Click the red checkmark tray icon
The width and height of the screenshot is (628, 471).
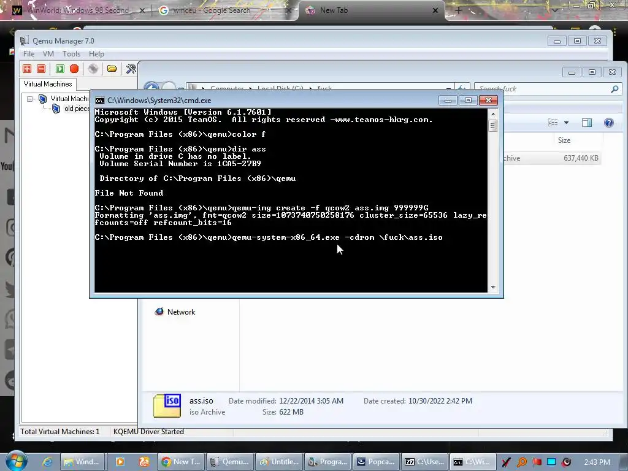[506, 462]
